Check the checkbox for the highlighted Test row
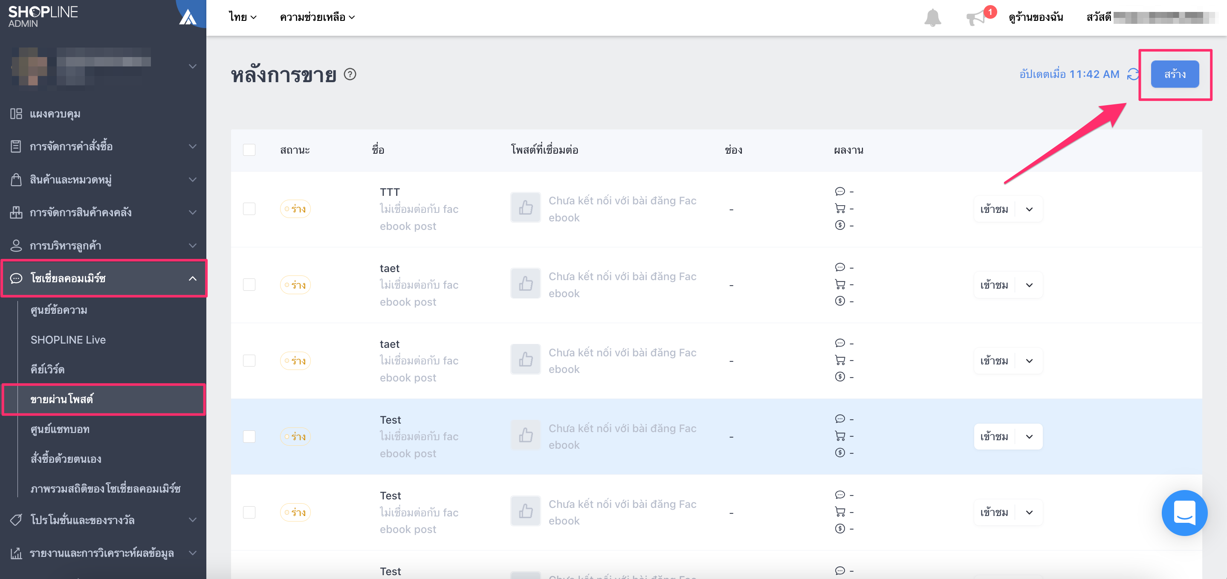The height and width of the screenshot is (579, 1227). (249, 436)
